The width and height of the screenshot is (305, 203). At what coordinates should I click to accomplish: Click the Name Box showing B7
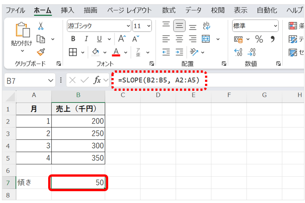[x=30, y=80]
